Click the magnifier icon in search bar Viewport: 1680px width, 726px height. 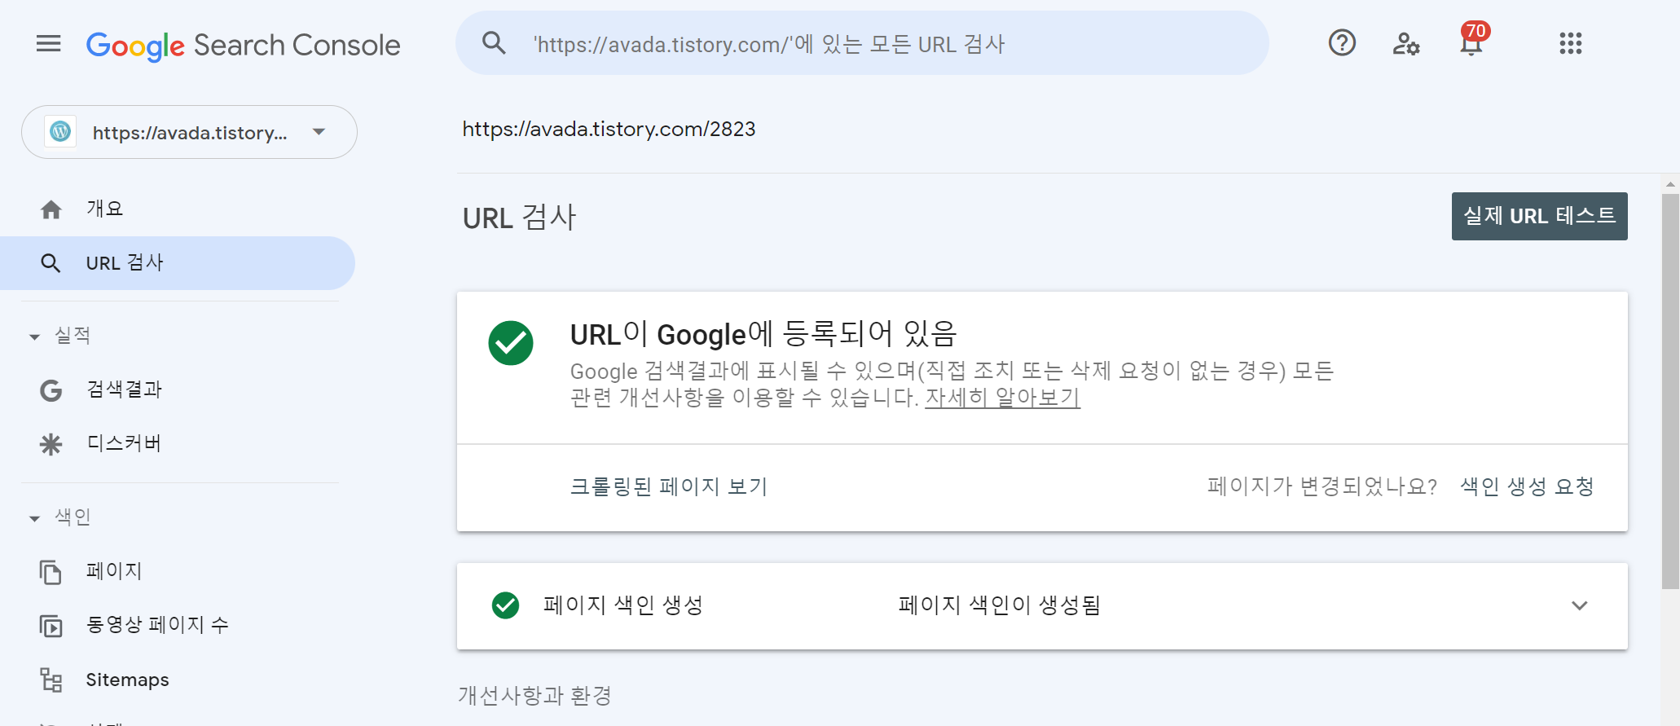494,42
